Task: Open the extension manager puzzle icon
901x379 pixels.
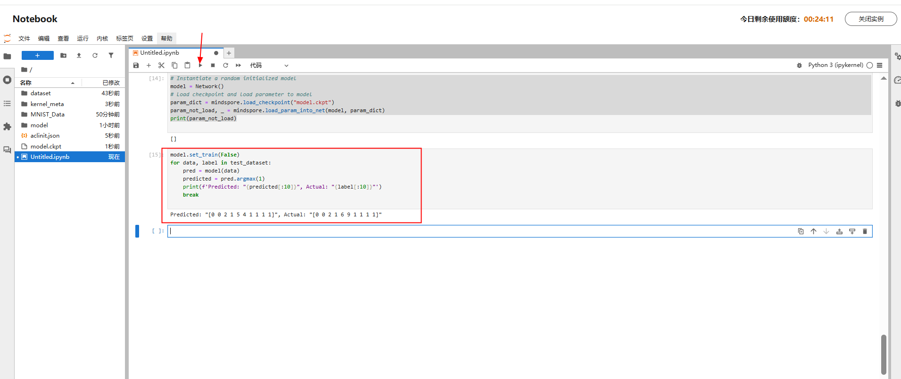Action: [7, 126]
